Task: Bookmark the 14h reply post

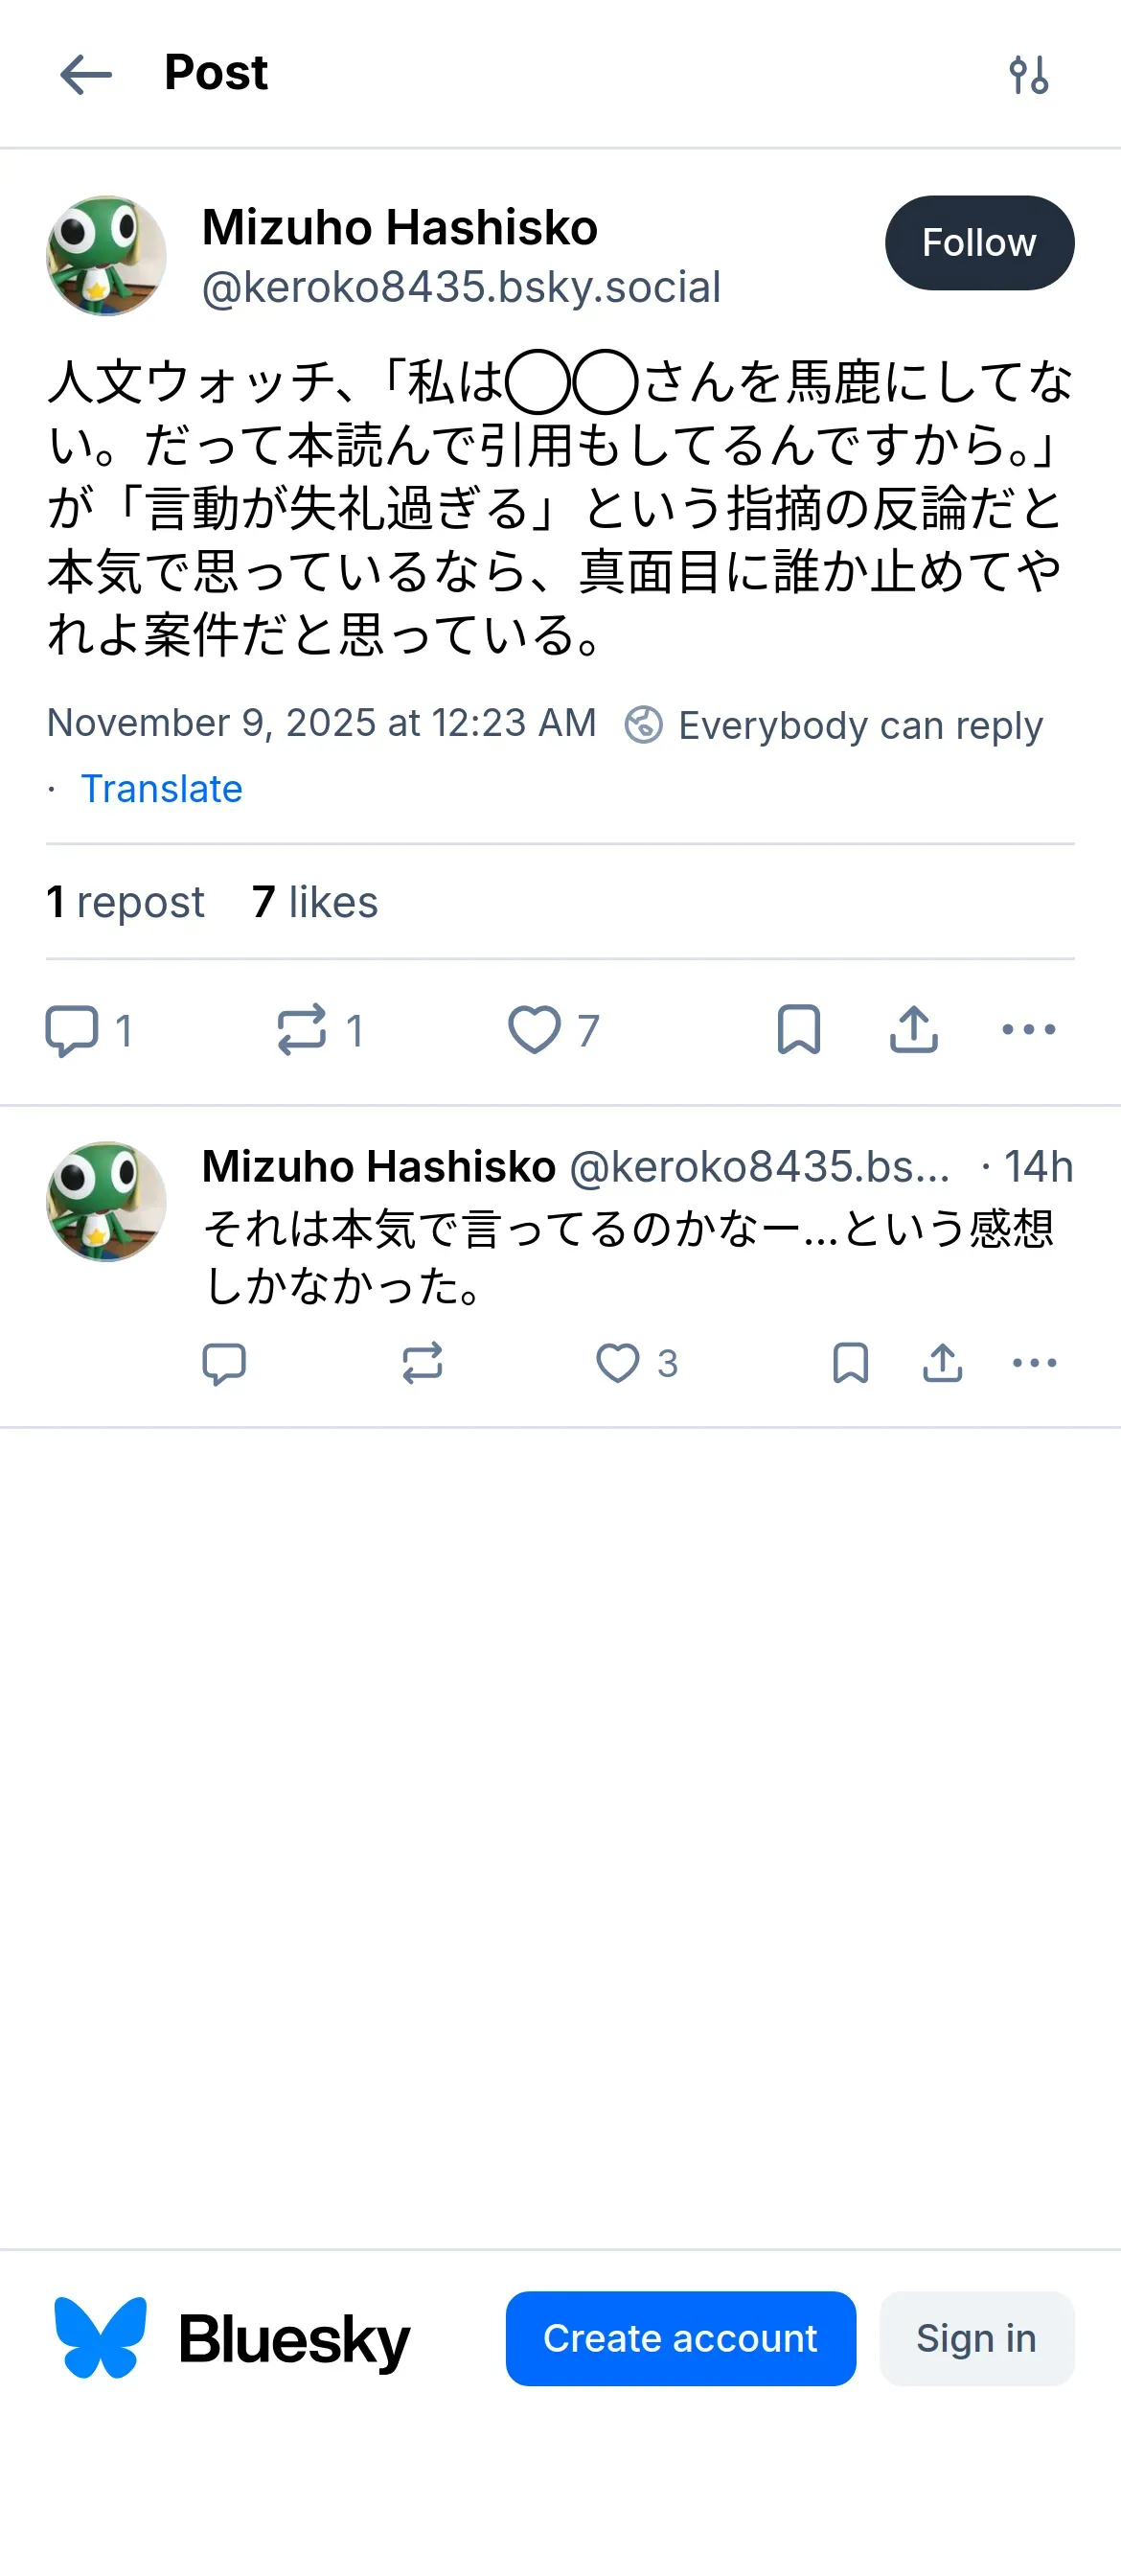Action: [850, 1363]
